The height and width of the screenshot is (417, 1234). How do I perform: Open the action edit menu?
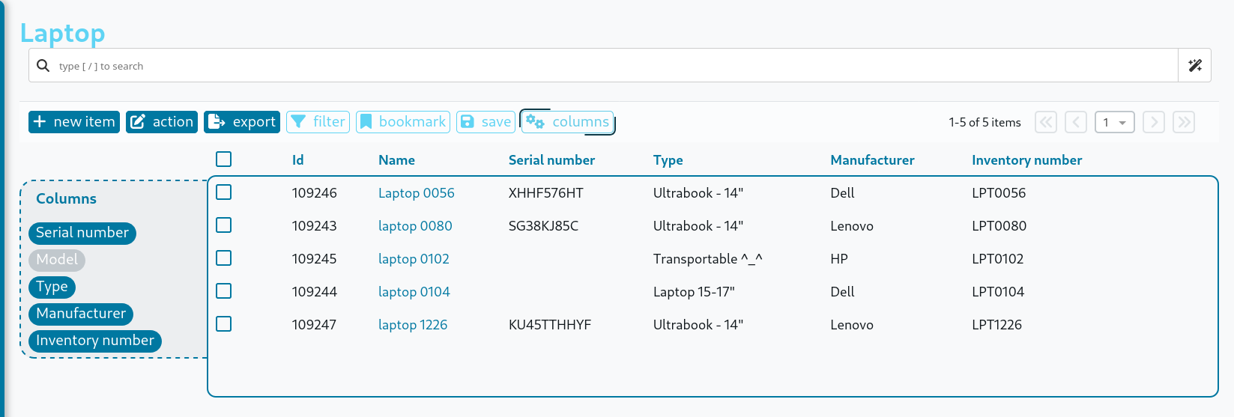point(162,122)
